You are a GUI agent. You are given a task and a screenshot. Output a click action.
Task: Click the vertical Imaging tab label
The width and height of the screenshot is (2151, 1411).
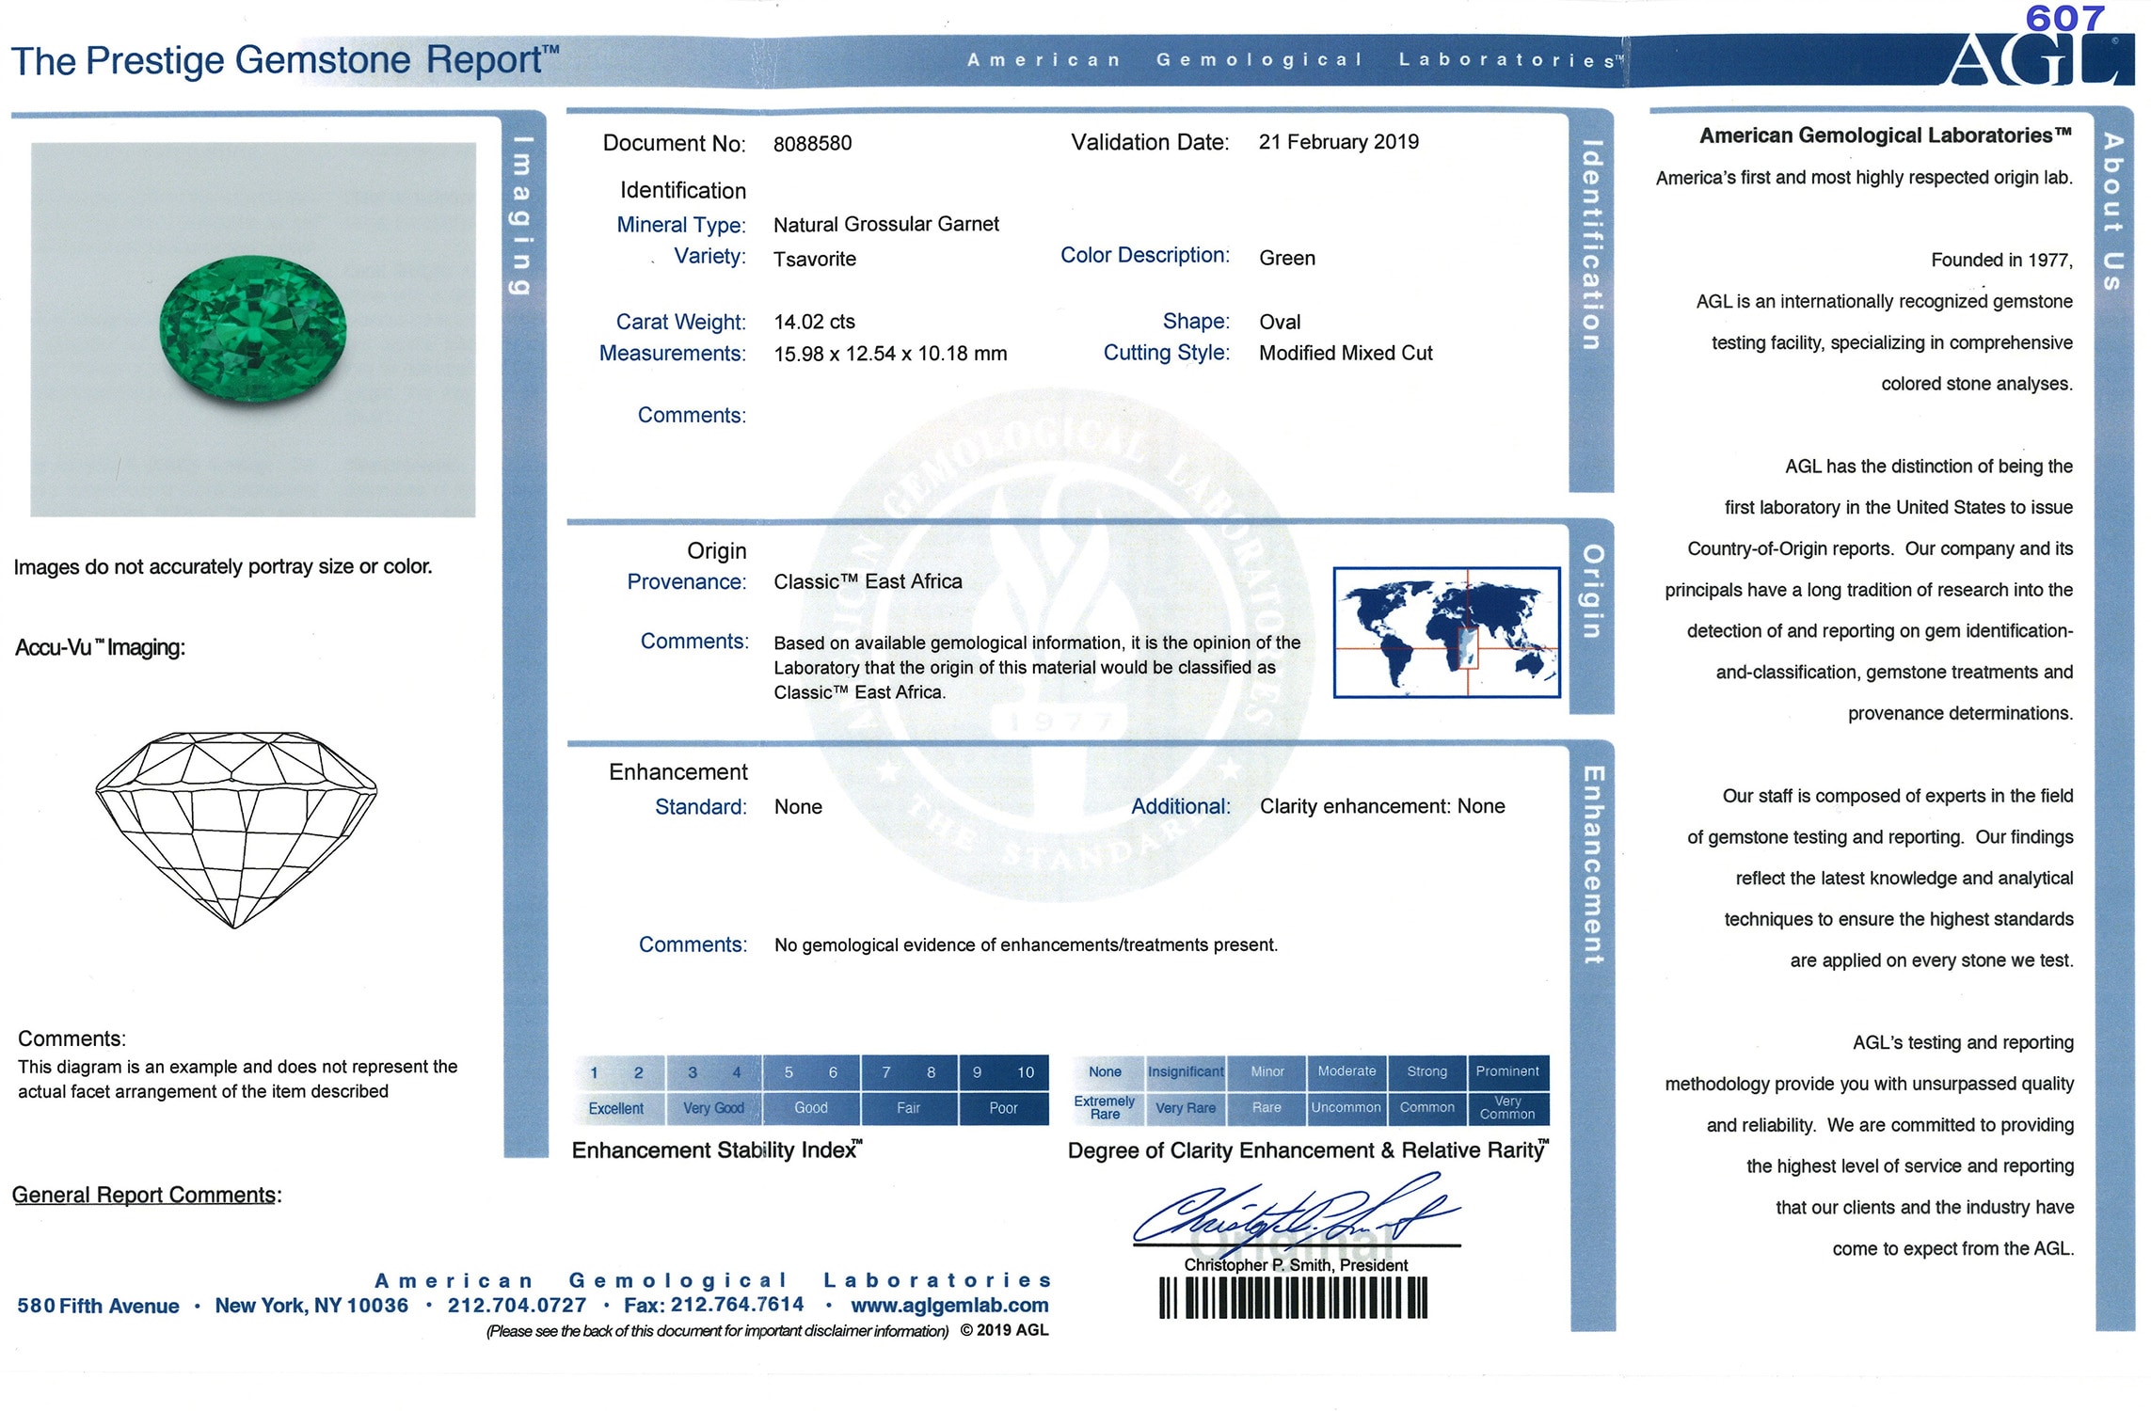click(520, 214)
